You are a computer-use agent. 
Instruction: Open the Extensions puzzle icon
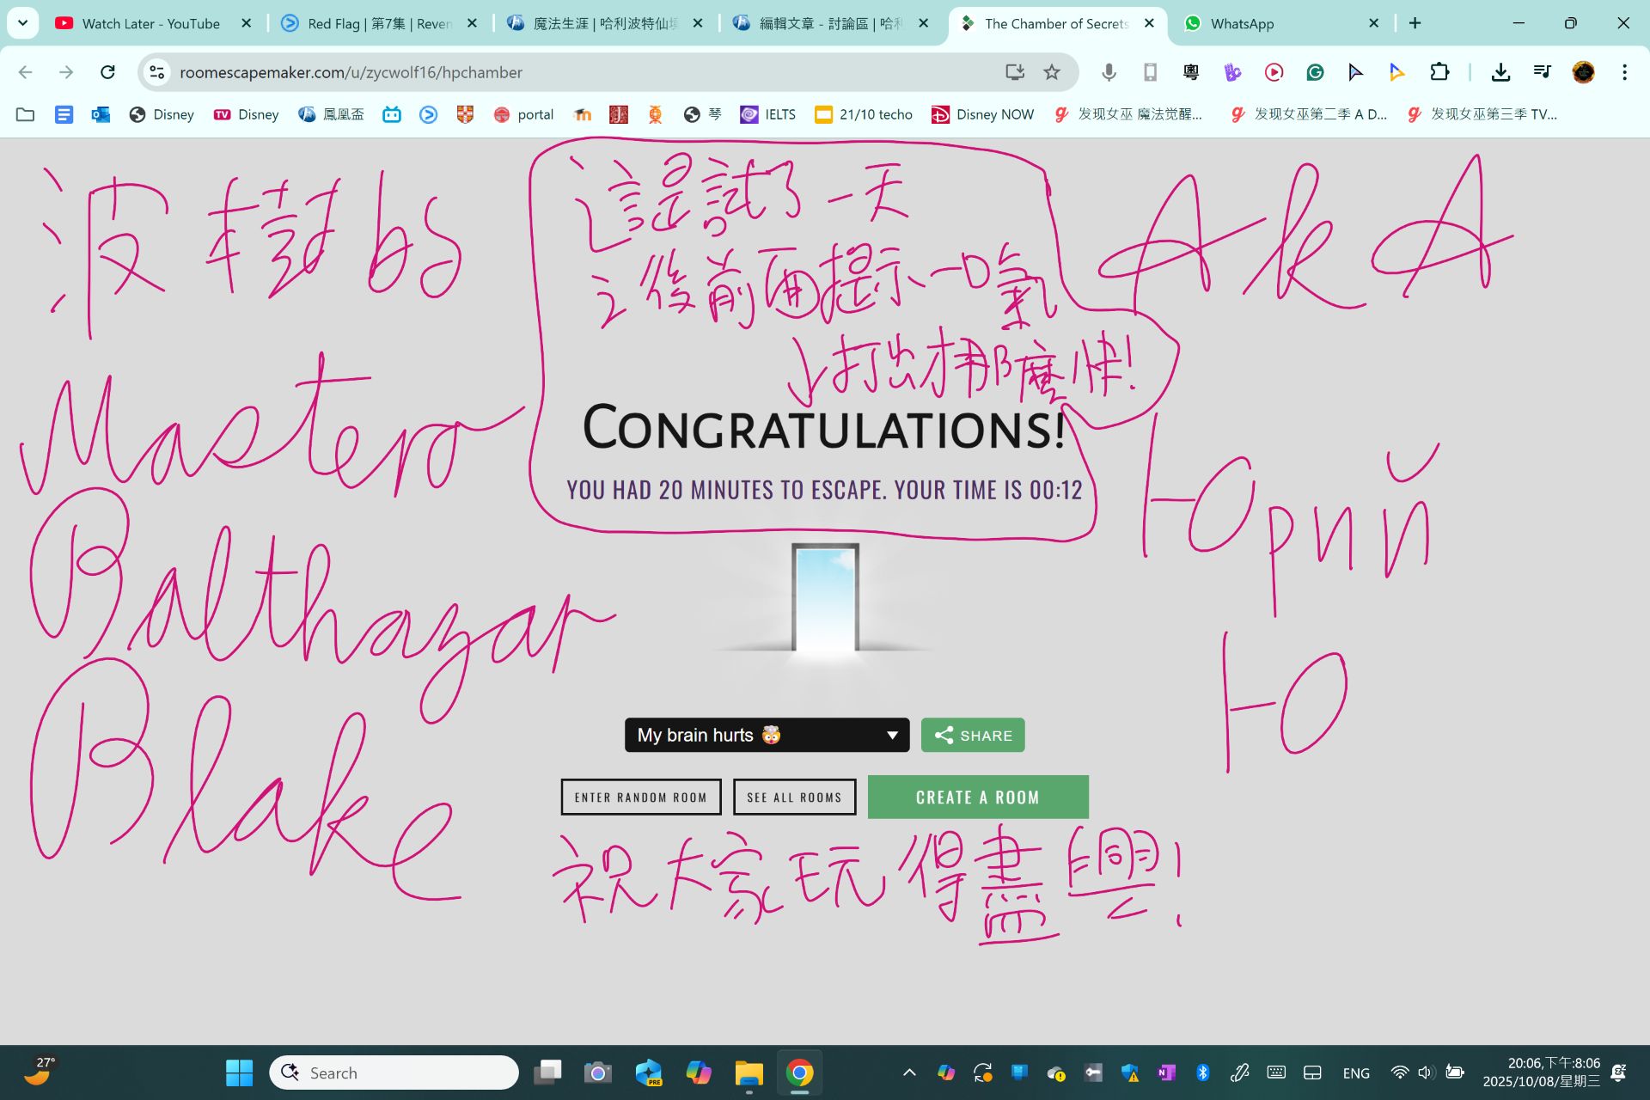(x=1439, y=72)
